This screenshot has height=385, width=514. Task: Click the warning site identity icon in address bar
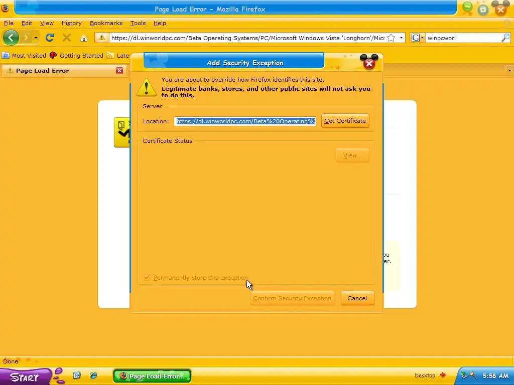tap(102, 38)
